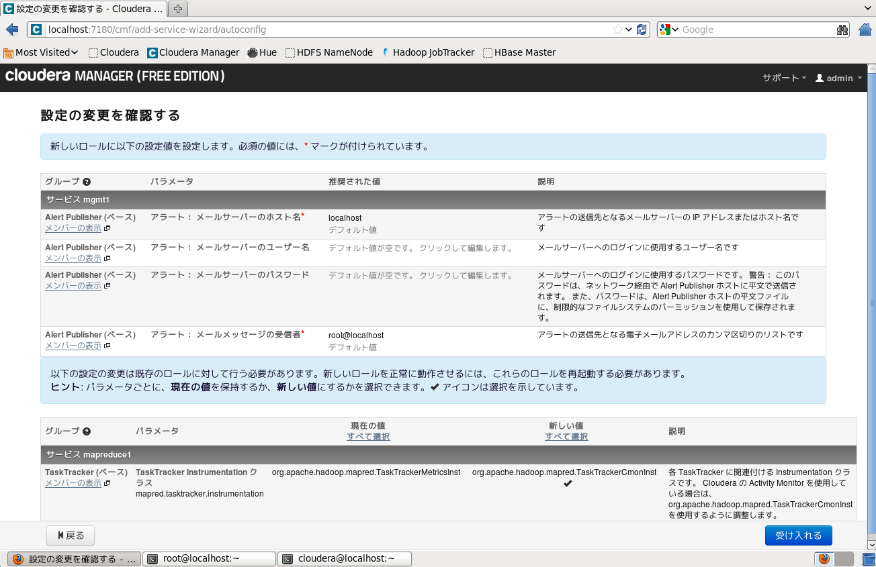Click メンバーの表示 link in the TaskTracker row
Screen dimensions: 876x567
tap(73, 483)
